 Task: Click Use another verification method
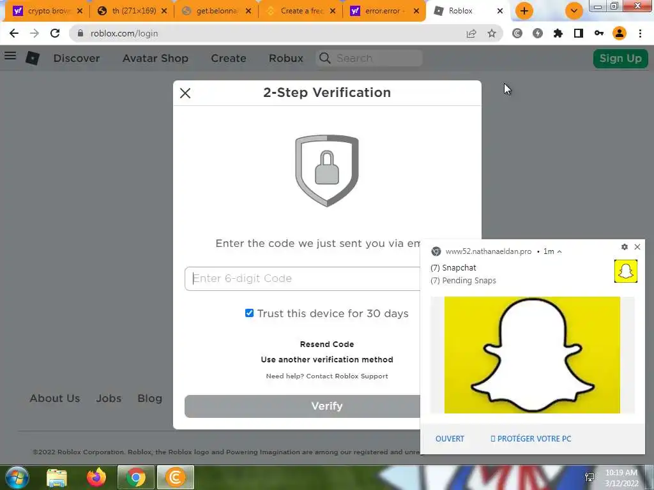[x=326, y=360]
